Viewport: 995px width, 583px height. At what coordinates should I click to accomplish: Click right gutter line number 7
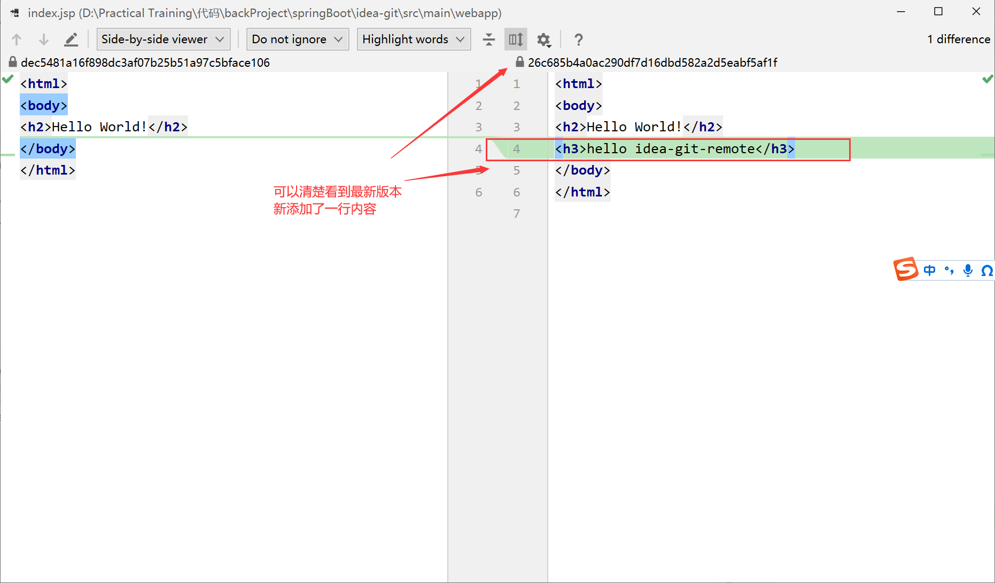point(516,214)
